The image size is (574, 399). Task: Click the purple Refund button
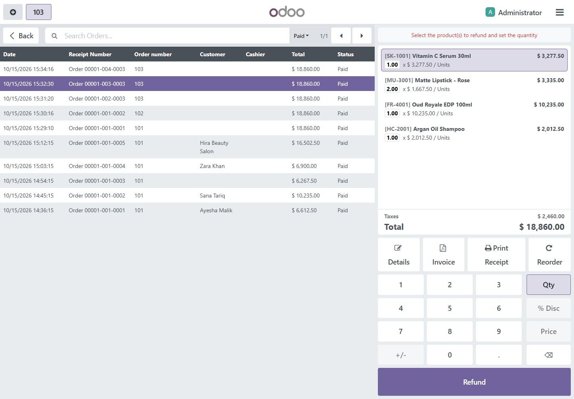[474, 382]
